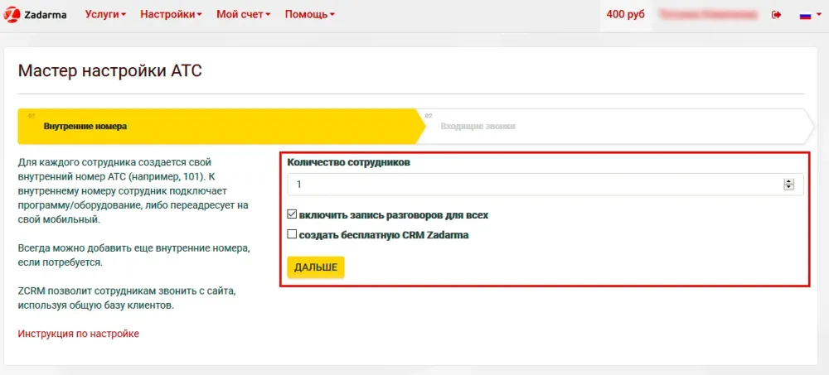This screenshot has height=375, width=829.
Task: Click the Мастер настройки АТС heading
Action: [110, 70]
